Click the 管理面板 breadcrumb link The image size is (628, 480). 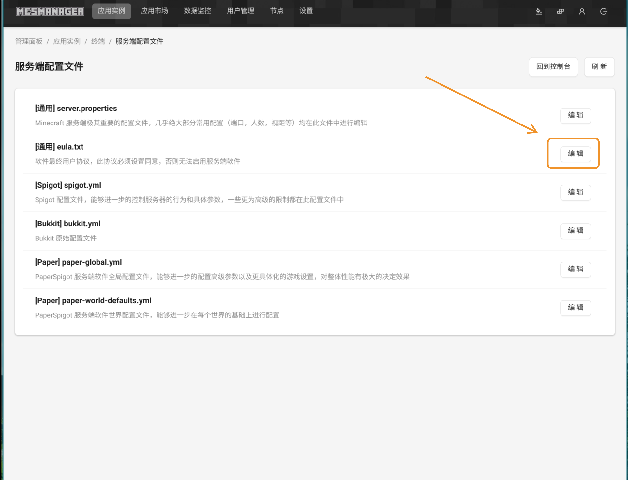pos(29,41)
